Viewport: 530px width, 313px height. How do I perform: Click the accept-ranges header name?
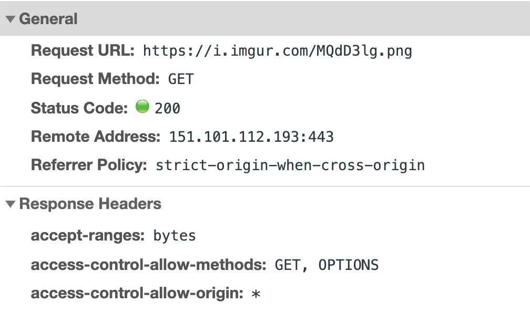click(87, 236)
